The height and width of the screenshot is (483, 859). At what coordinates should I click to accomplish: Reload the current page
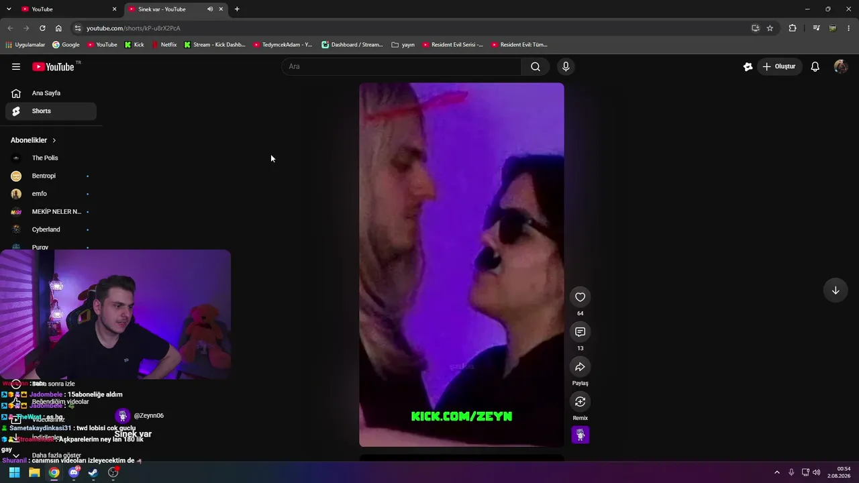click(x=42, y=28)
